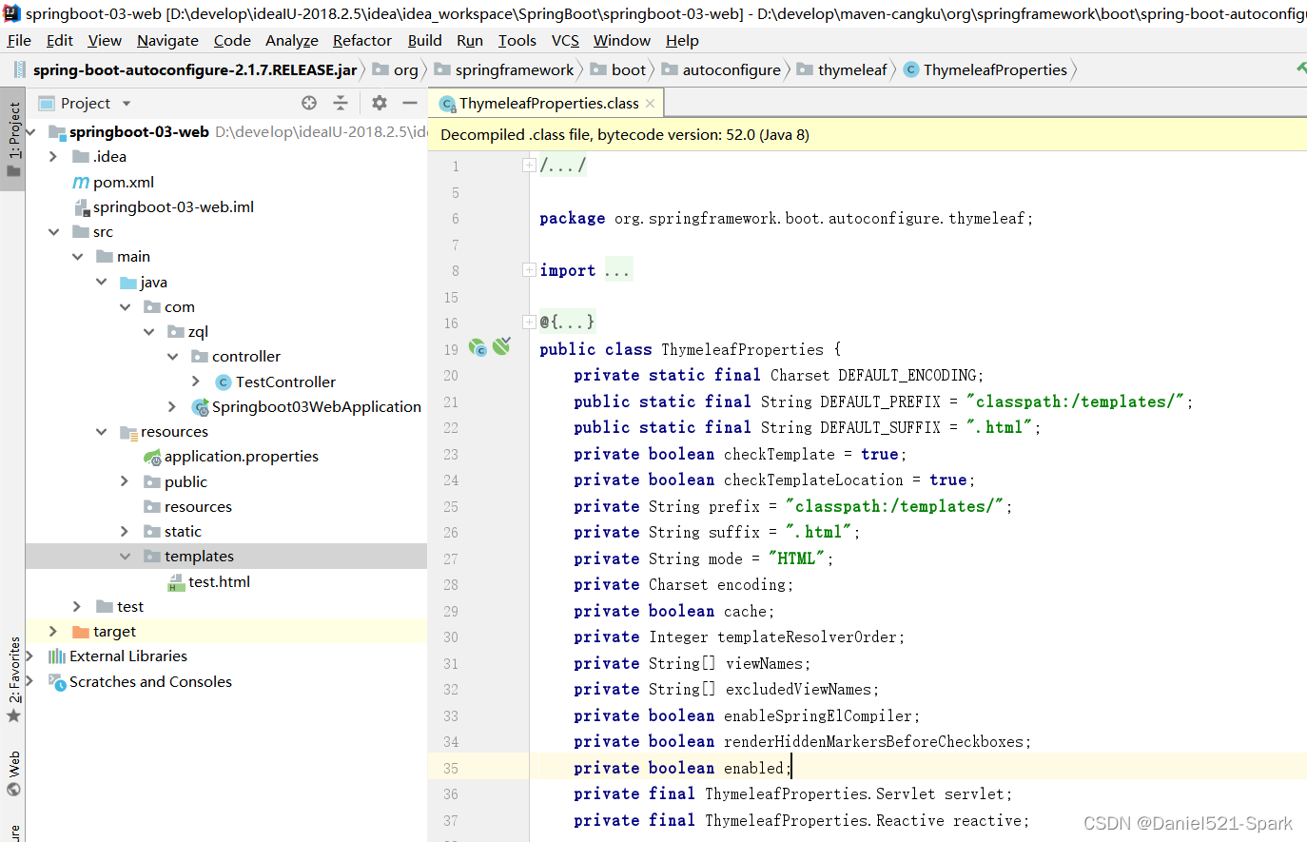Close the ThymeleafProperties.class tab
Screen dimensions: 1307x842
click(651, 103)
